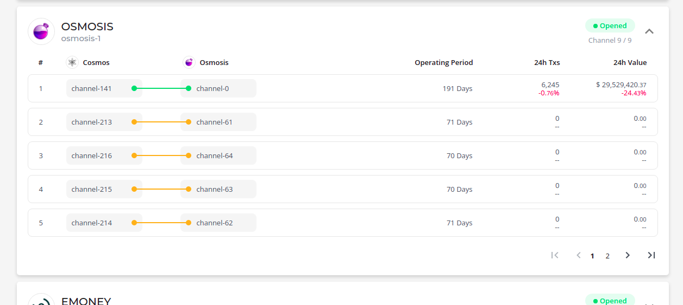Open channel-141 Cosmos chip
The height and width of the screenshot is (305, 683).
104,88
